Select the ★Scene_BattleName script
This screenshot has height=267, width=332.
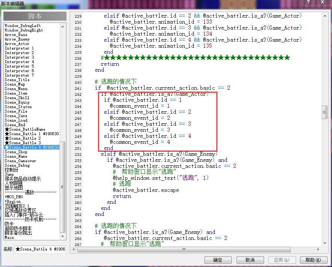tap(25, 130)
